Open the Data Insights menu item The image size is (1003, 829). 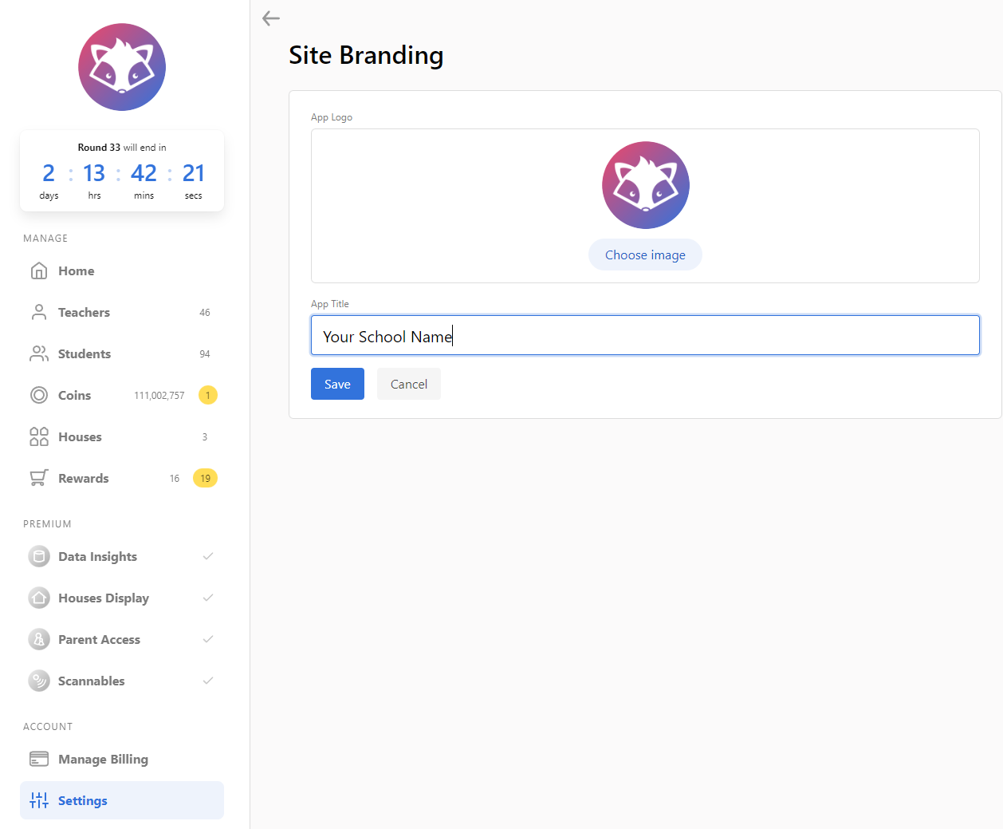(97, 557)
